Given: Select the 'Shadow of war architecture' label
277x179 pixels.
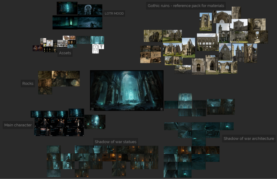Looking at the screenshot, I should pyautogui.click(x=249, y=138).
